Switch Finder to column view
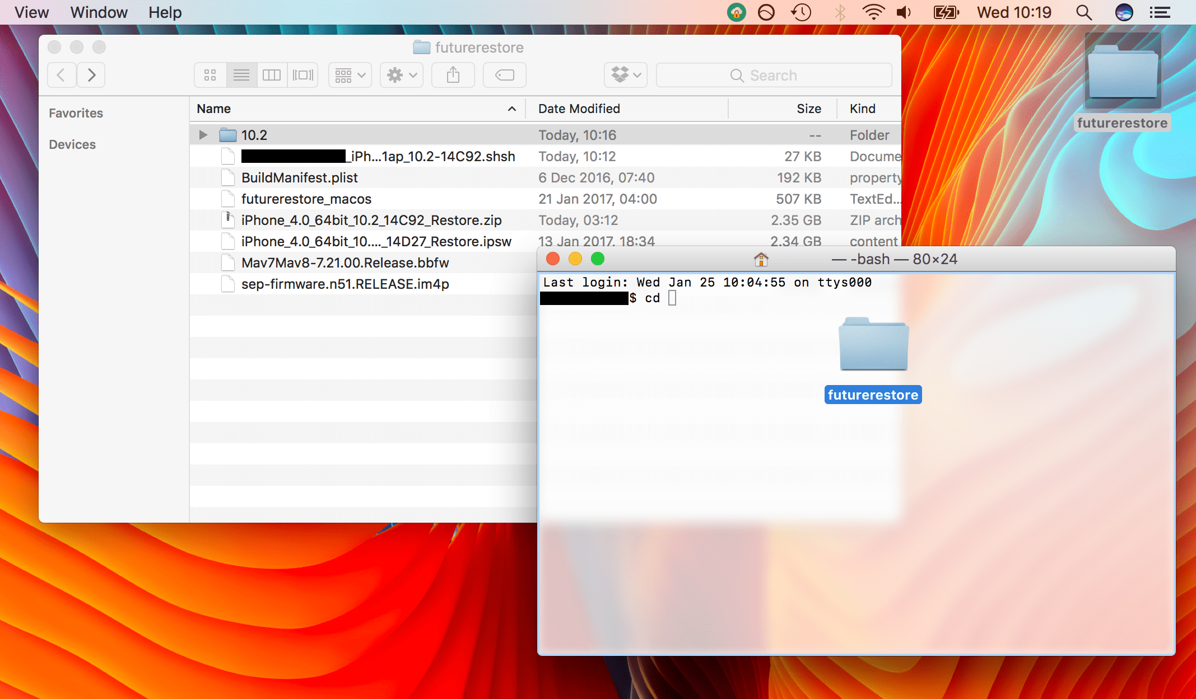This screenshot has width=1196, height=699. (x=272, y=75)
